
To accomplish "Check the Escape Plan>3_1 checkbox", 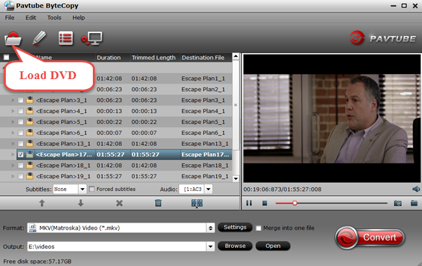I will click(x=21, y=101).
